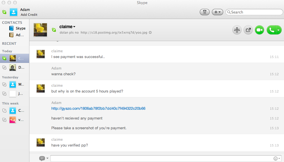Click offline status icon next to v contact

tap(4, 119)
